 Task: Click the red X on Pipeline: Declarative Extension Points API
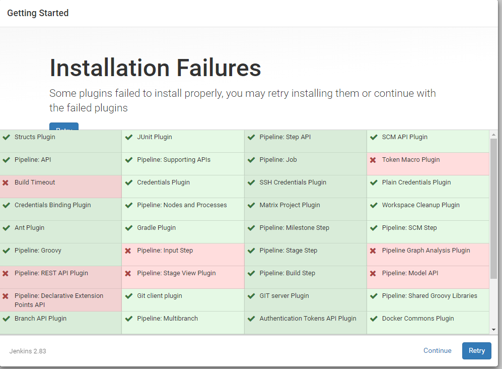tap(7, 296)
